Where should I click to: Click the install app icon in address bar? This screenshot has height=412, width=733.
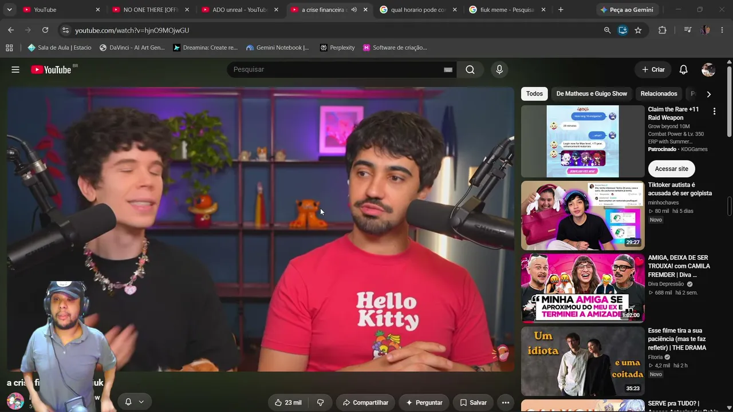622,30
